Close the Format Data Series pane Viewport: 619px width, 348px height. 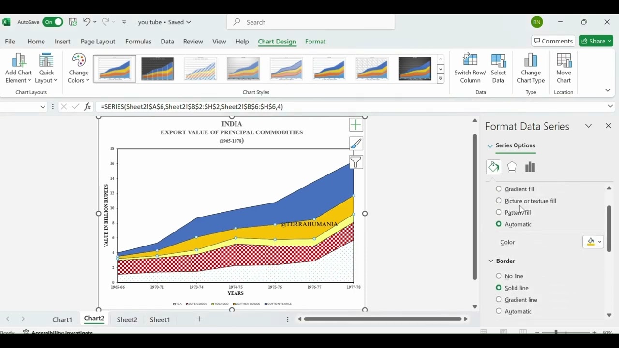pos(608,126)
